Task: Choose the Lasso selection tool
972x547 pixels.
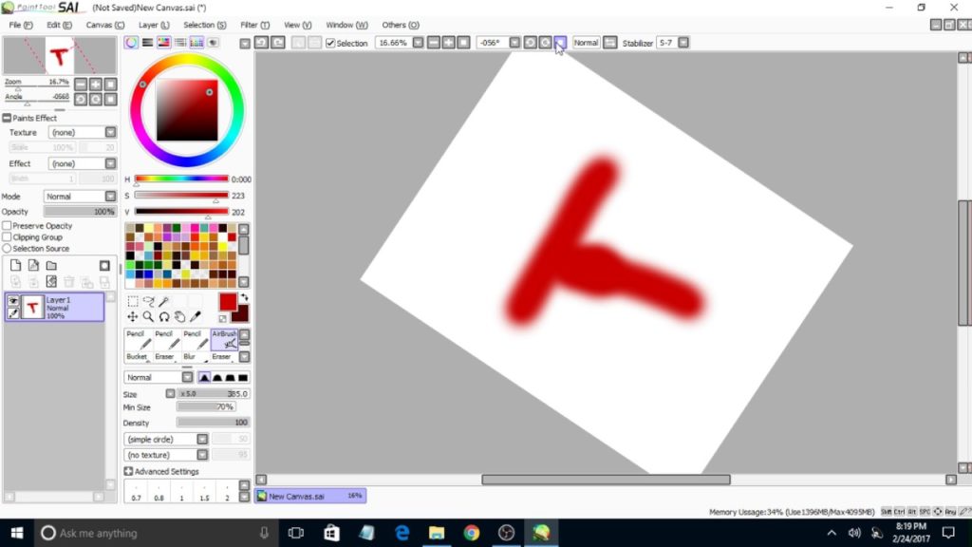Action: click(151, 300)
